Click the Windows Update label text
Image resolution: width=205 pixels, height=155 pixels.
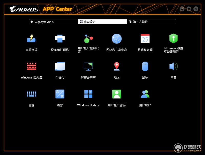(x=88, y=105)
